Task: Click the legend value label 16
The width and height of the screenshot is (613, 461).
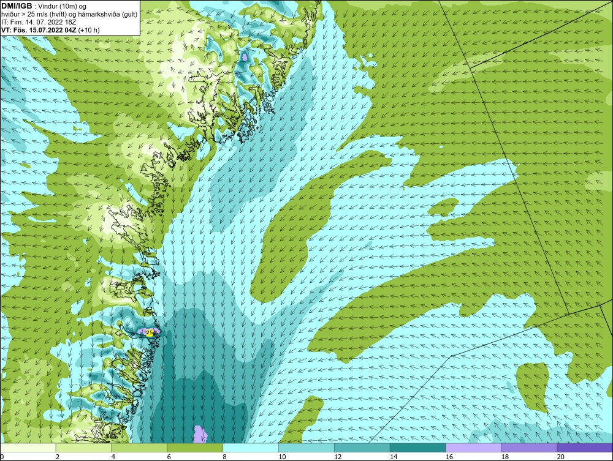Action: (449, 457)
